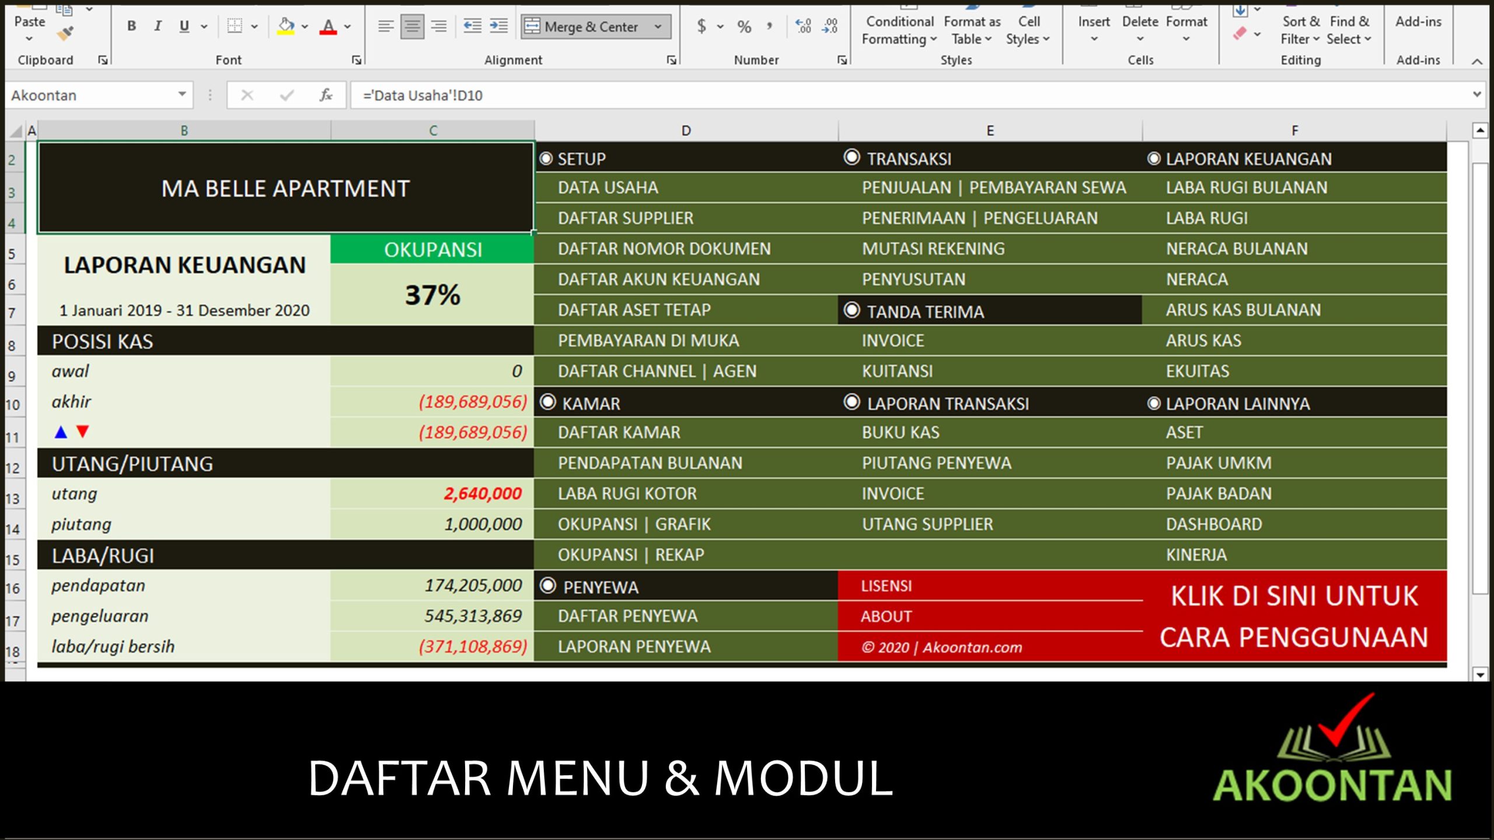
Task: Click Increase Decimal icon
Action: (x=804, y=26)
